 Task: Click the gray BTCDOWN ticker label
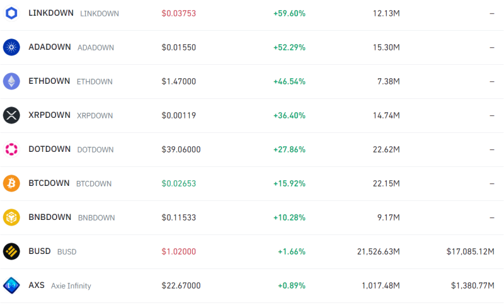point(94,184)
